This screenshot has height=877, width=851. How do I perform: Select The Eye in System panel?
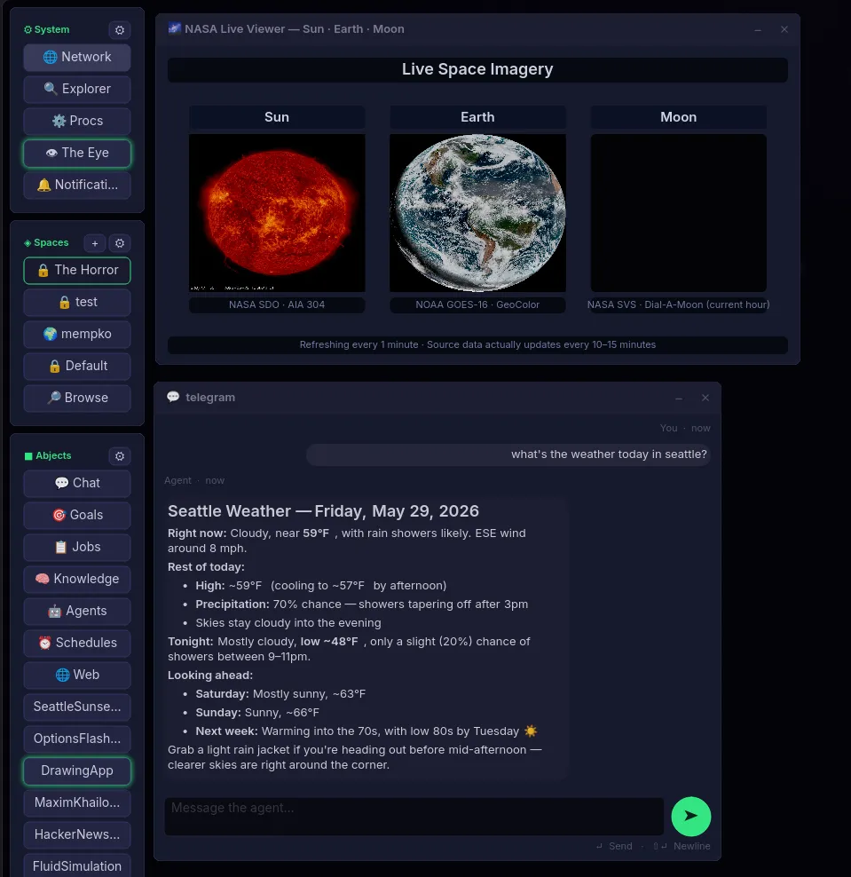77,153
